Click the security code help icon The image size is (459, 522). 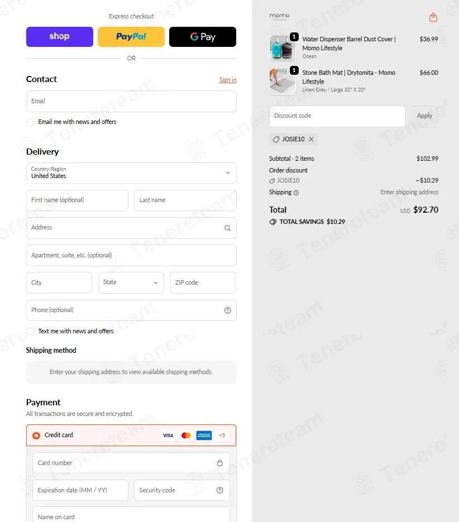pyautogui.click(x=220, y=490)
